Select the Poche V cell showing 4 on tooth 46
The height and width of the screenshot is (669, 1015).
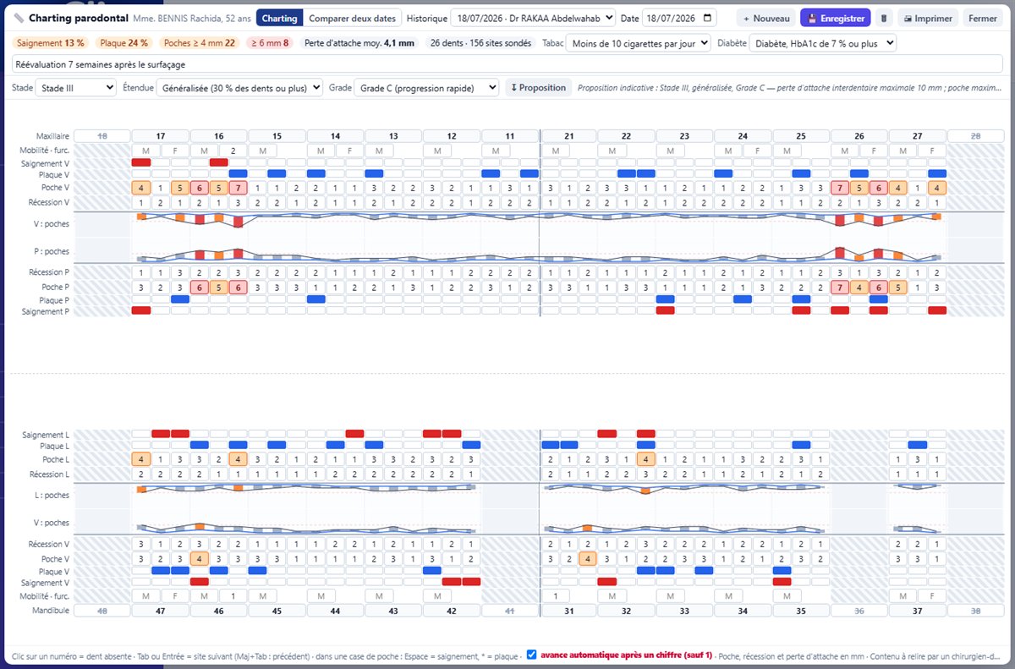click(x=200, y=558)
